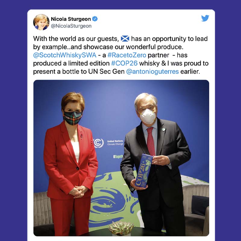Screen dimensions: 241x241
Task: Click the COP26 whisky box in photo
Action: coord(144,171)
